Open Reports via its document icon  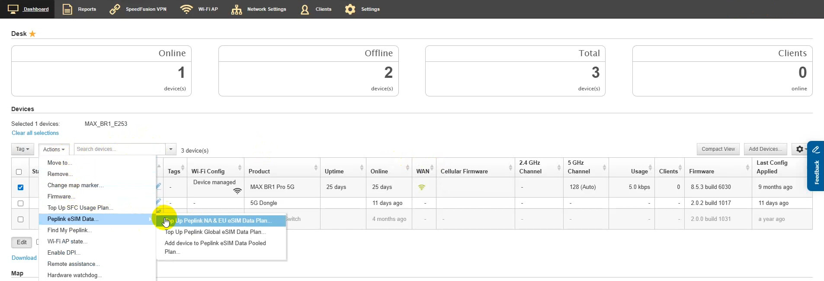[67, 9]
